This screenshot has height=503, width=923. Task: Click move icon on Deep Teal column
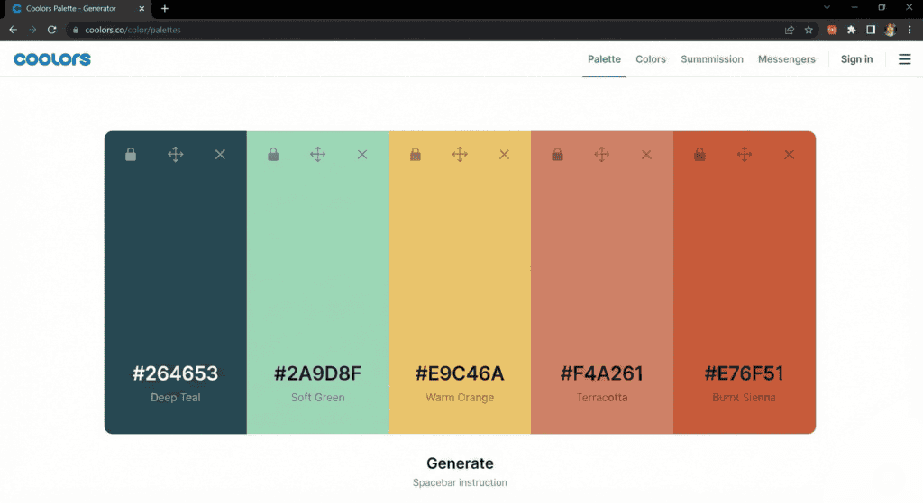click(176, 155)
